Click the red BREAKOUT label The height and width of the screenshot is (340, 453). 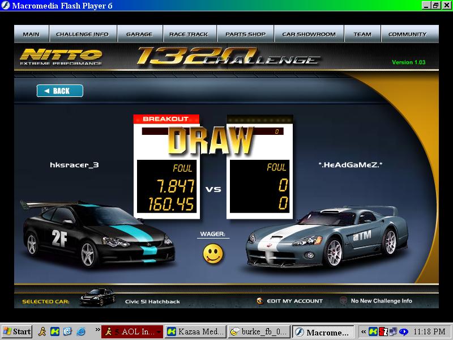click(x=166, y=119)
